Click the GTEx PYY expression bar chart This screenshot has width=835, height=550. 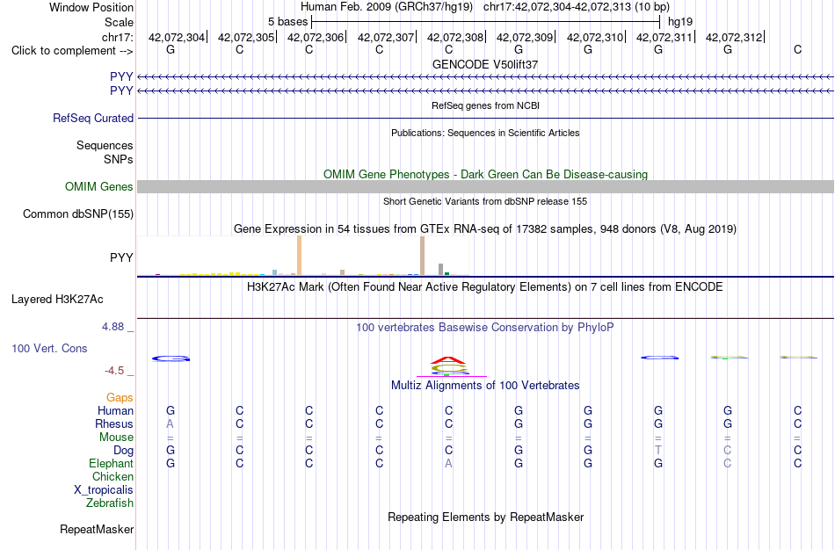tap(303, 256)
